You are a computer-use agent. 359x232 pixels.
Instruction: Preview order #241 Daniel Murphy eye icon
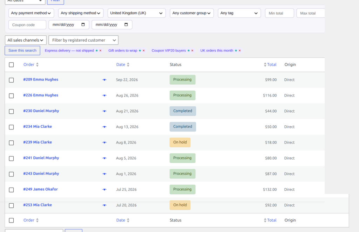coord(104,158)
